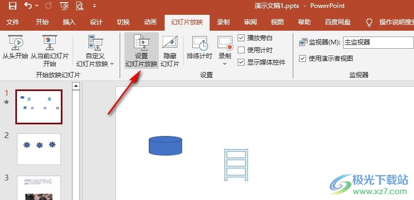Open the 文件 menu
The image size is (414, 200).
pyautogui.click(x=12, y=22)
